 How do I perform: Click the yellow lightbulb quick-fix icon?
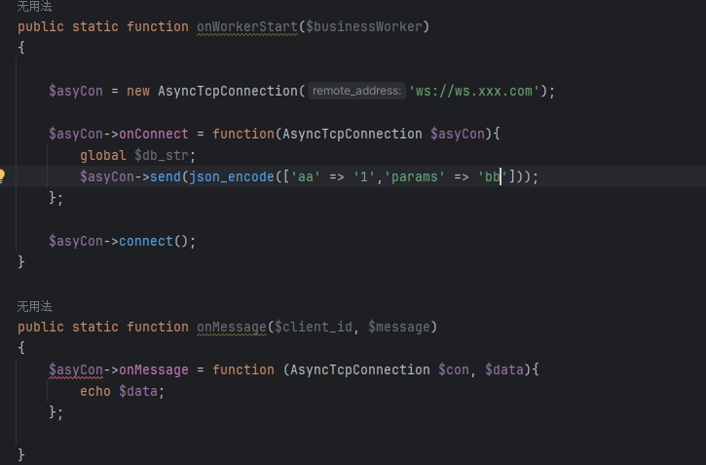pos(2,175)
